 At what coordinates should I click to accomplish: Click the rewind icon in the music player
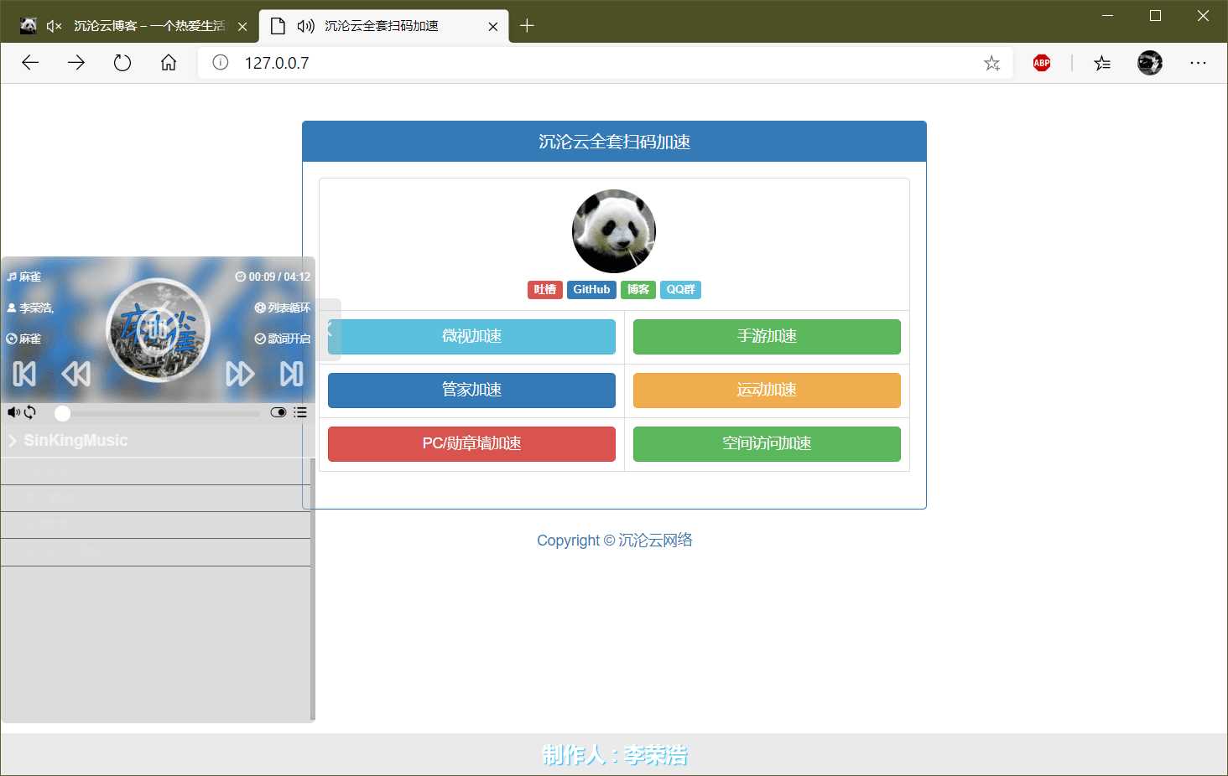76,374
